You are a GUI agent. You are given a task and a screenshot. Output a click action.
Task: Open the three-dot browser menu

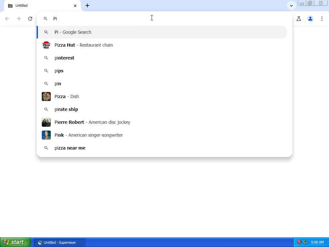[322, 19]
